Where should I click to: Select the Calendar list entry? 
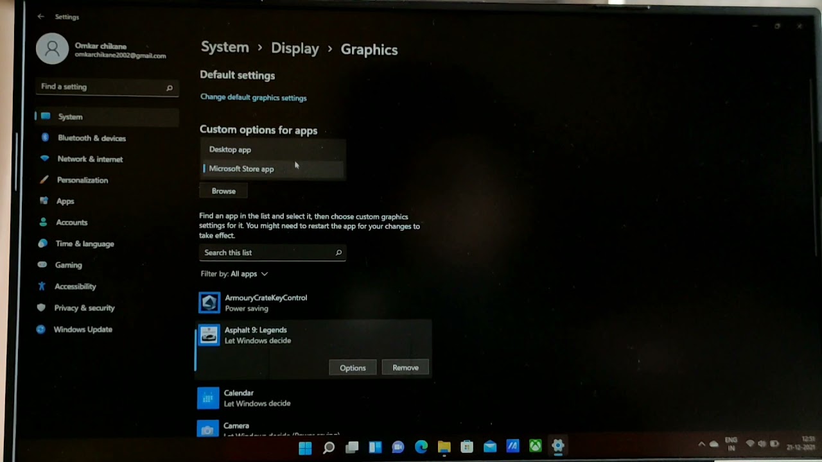pyautogui.click(x=313, y=398)
